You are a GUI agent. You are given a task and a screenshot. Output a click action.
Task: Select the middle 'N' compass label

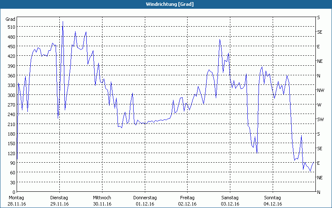point(318,76)
